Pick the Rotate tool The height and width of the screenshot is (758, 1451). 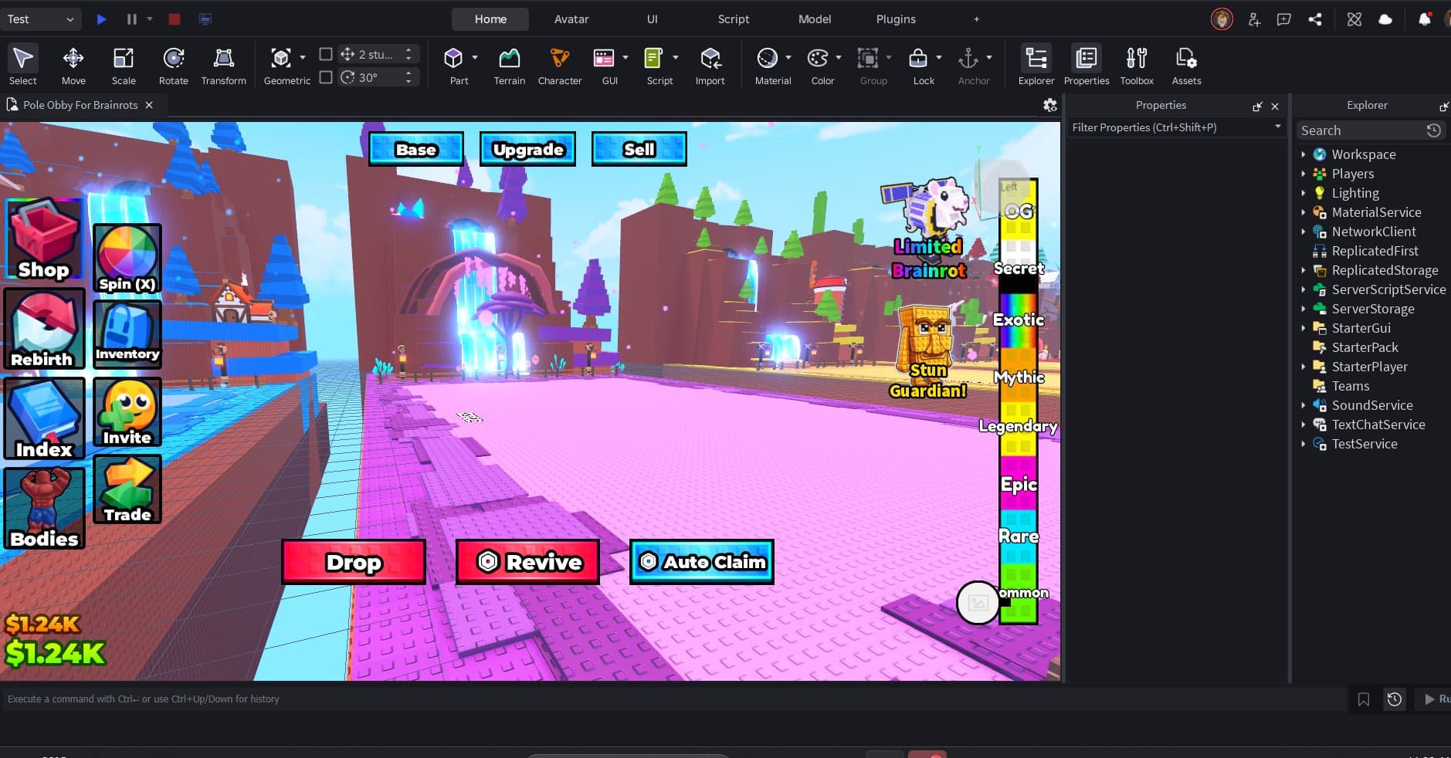point(174,65)
